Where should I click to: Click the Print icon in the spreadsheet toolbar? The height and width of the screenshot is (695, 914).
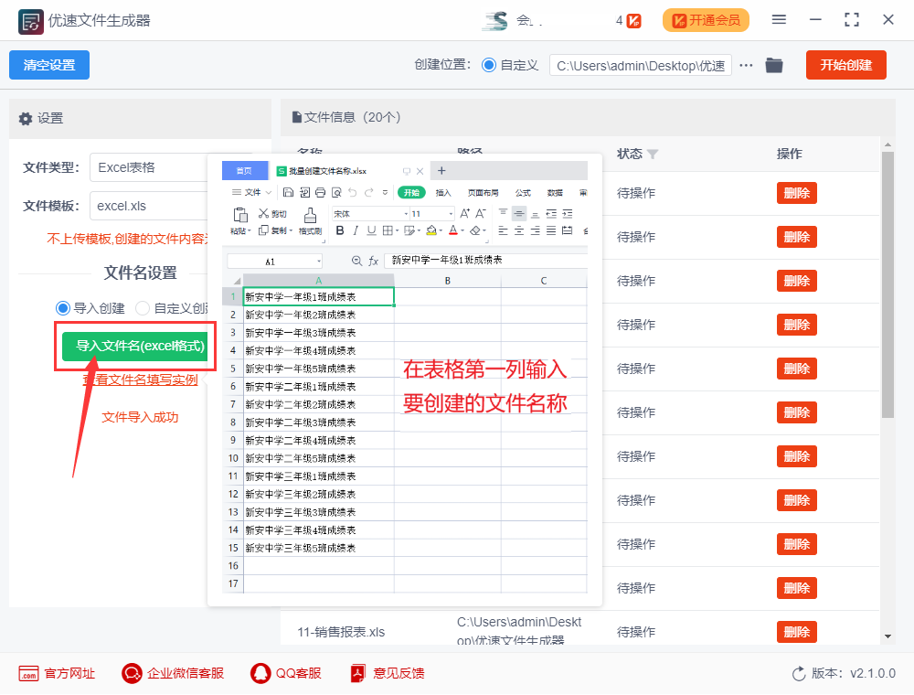click(x=320, y=193)
